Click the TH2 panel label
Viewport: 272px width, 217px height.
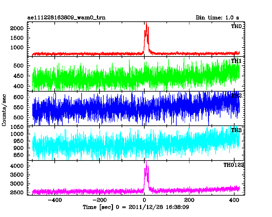pyautogui.click(x=236, y=96)
